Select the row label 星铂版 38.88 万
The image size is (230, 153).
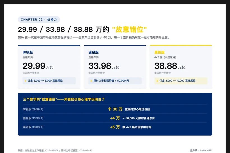33,127
